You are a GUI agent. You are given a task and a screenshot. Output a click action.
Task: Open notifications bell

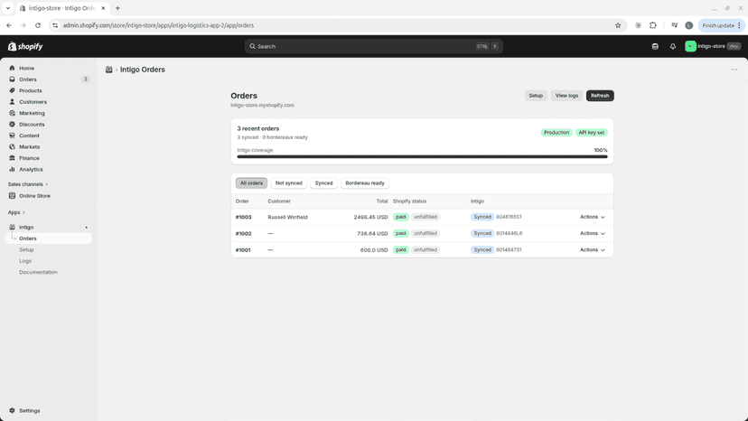673,46
